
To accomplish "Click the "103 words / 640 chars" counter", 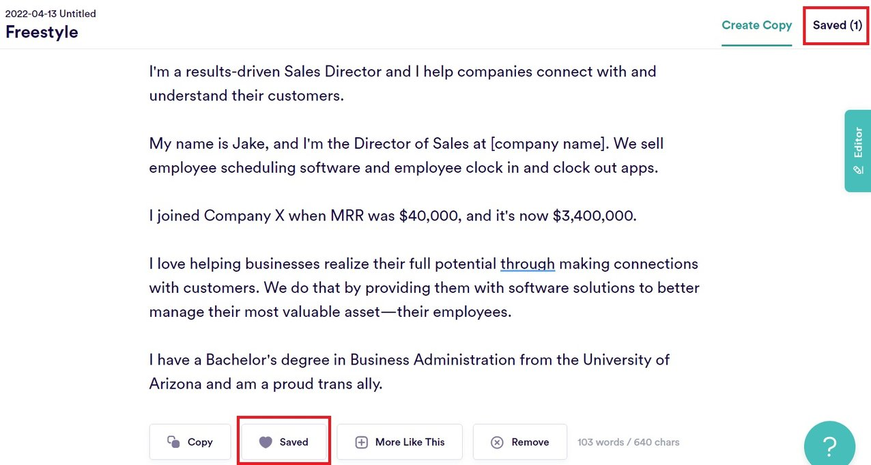I will (628, 442).
